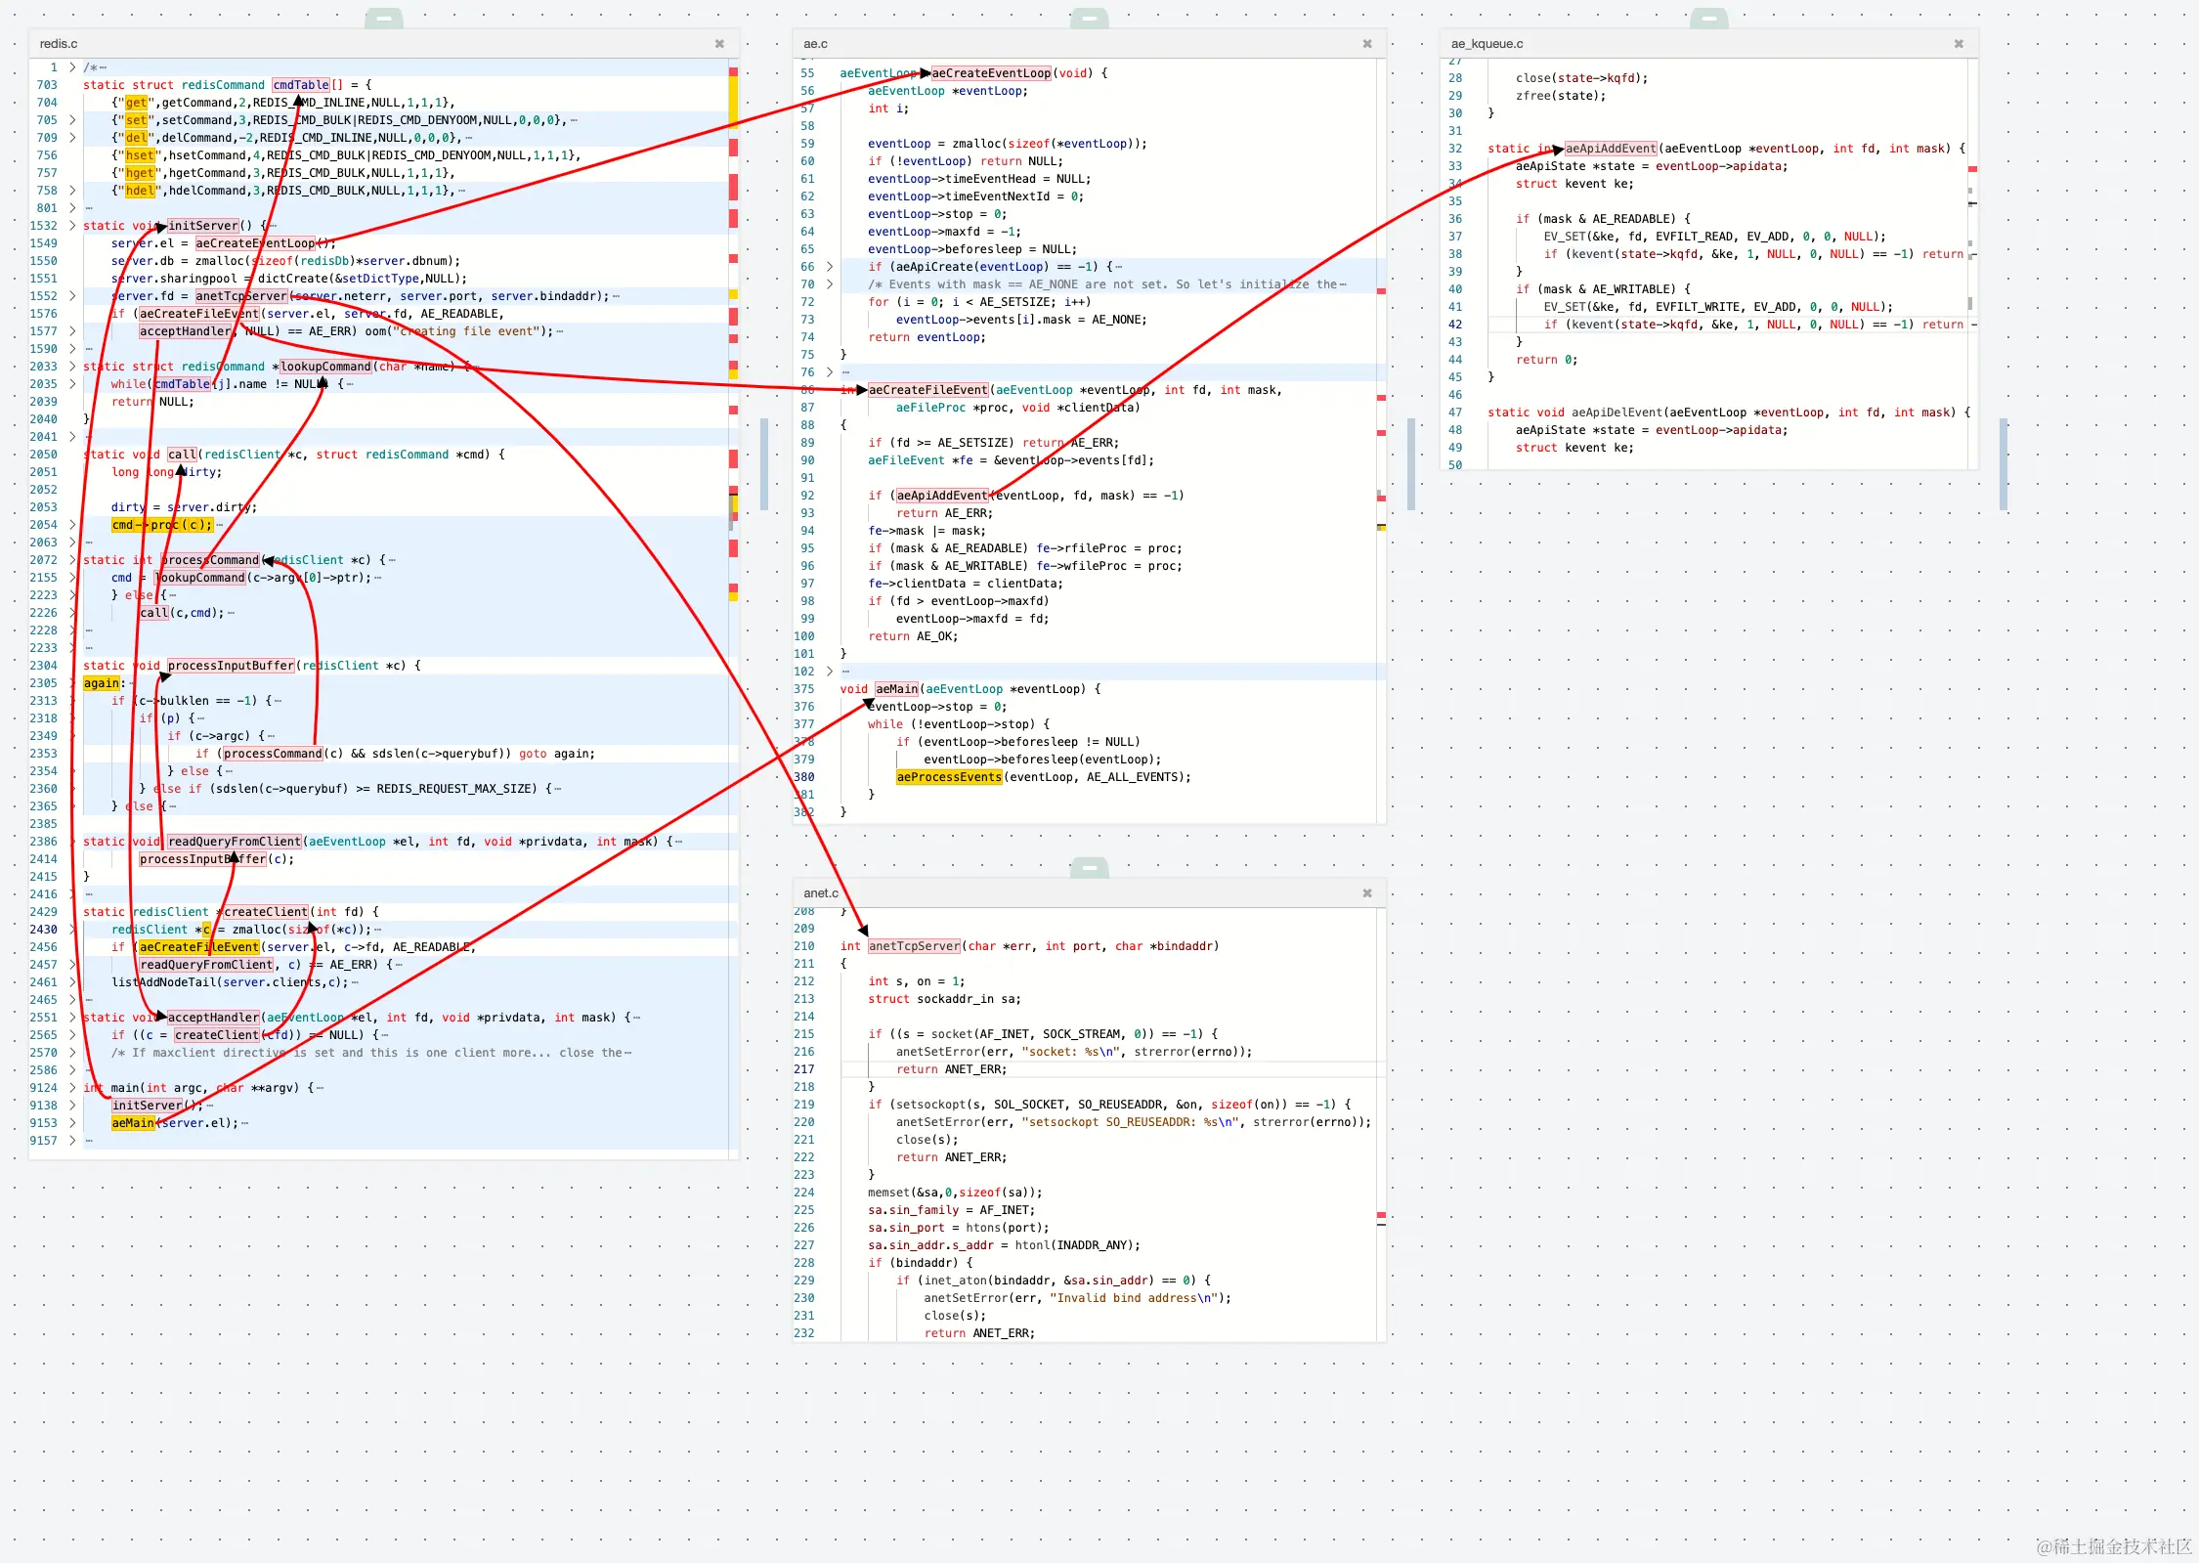
Task: Close the ae.c code pane
Action: tap(1366, 44)
